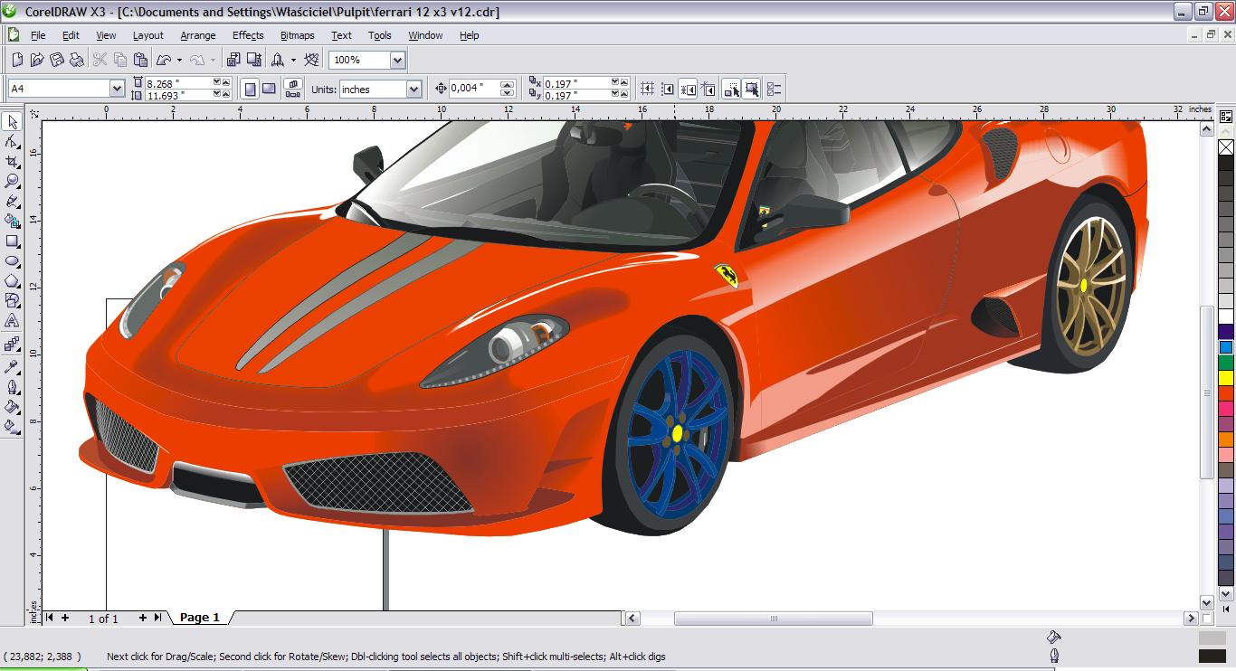Viewport: 1236px width, 671px height.
Task: Select the Rectangle tool
Action: [13, 241]
